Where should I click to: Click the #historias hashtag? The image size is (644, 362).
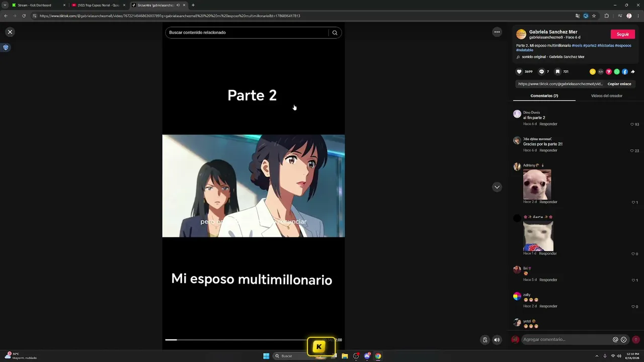pyautogui.click(x=606, y=46)
